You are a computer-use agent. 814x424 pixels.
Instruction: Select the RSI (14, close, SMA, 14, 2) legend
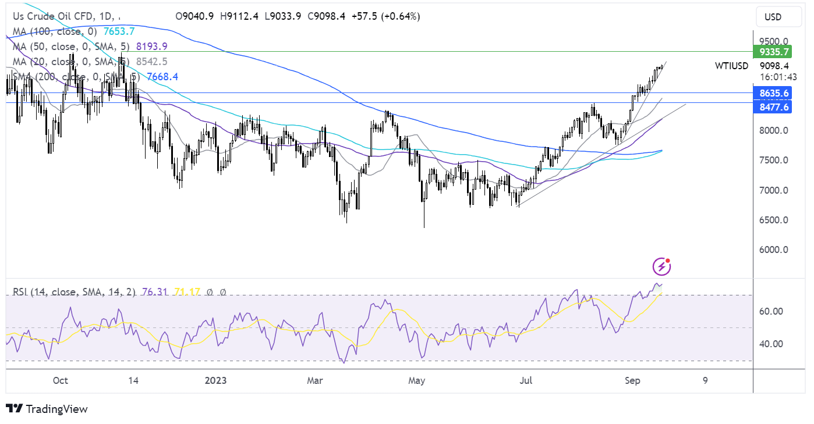pos(73,293)
